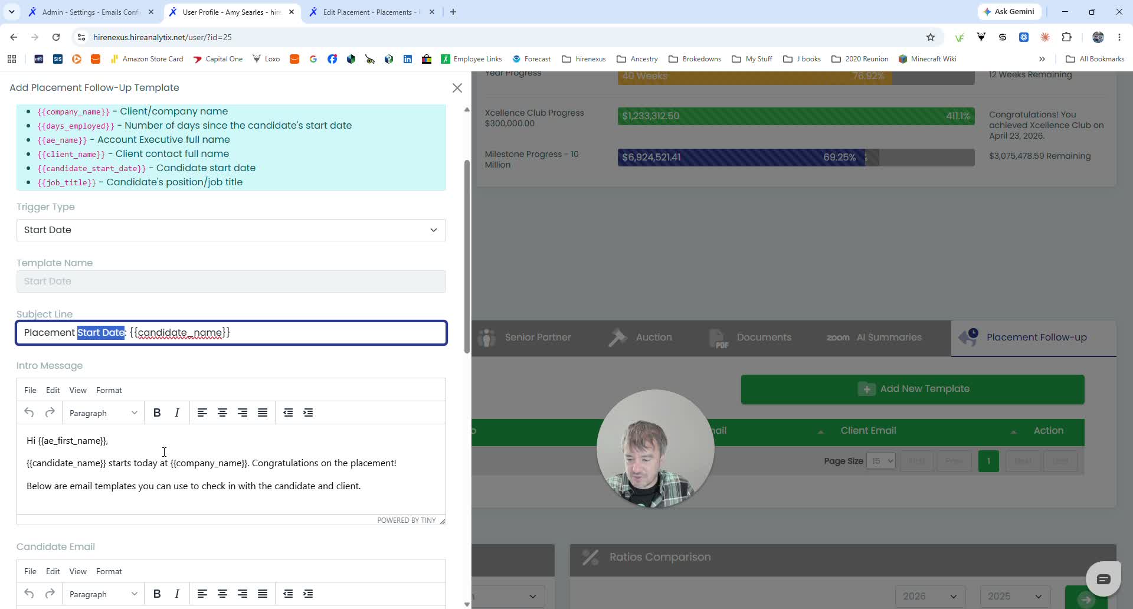The image size is (1133, 609).
Task: Open Chrome extensions puzzle icon
Action: click(x=1066, y=37)
